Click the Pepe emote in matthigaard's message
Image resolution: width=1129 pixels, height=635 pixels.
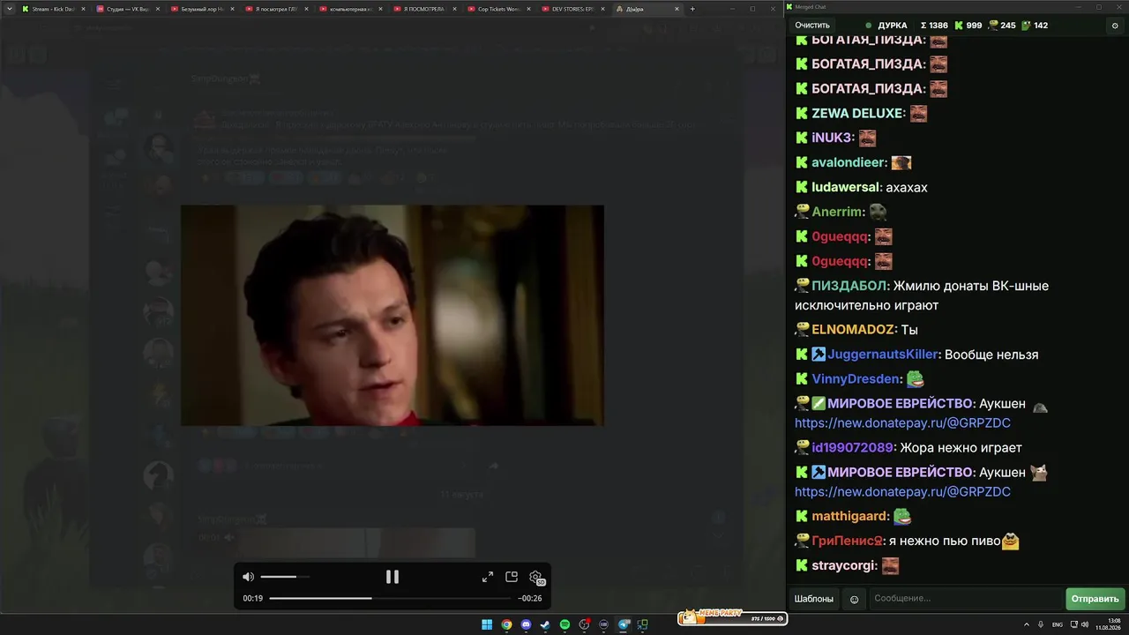[x=902, y=517]
